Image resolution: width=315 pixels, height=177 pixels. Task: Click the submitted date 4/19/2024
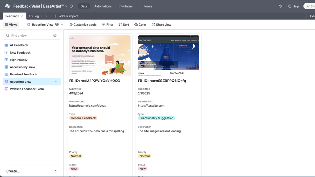click(x=76, y=93)
